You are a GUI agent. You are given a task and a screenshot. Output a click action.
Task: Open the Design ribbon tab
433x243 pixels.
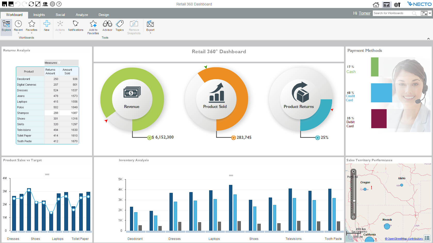[x=104, y=15]
